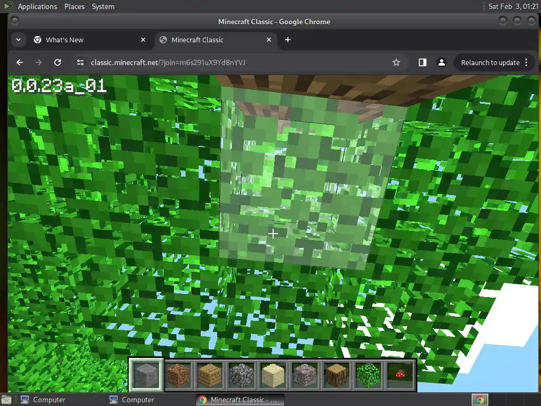
Task: Switch to the What's New tab
Action: [x=89, y=40]
